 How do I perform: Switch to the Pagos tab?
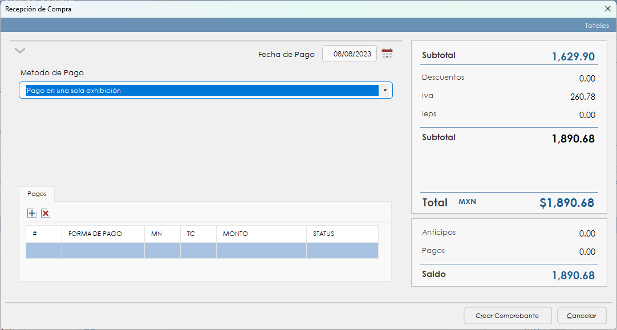(x=36, y=194)
